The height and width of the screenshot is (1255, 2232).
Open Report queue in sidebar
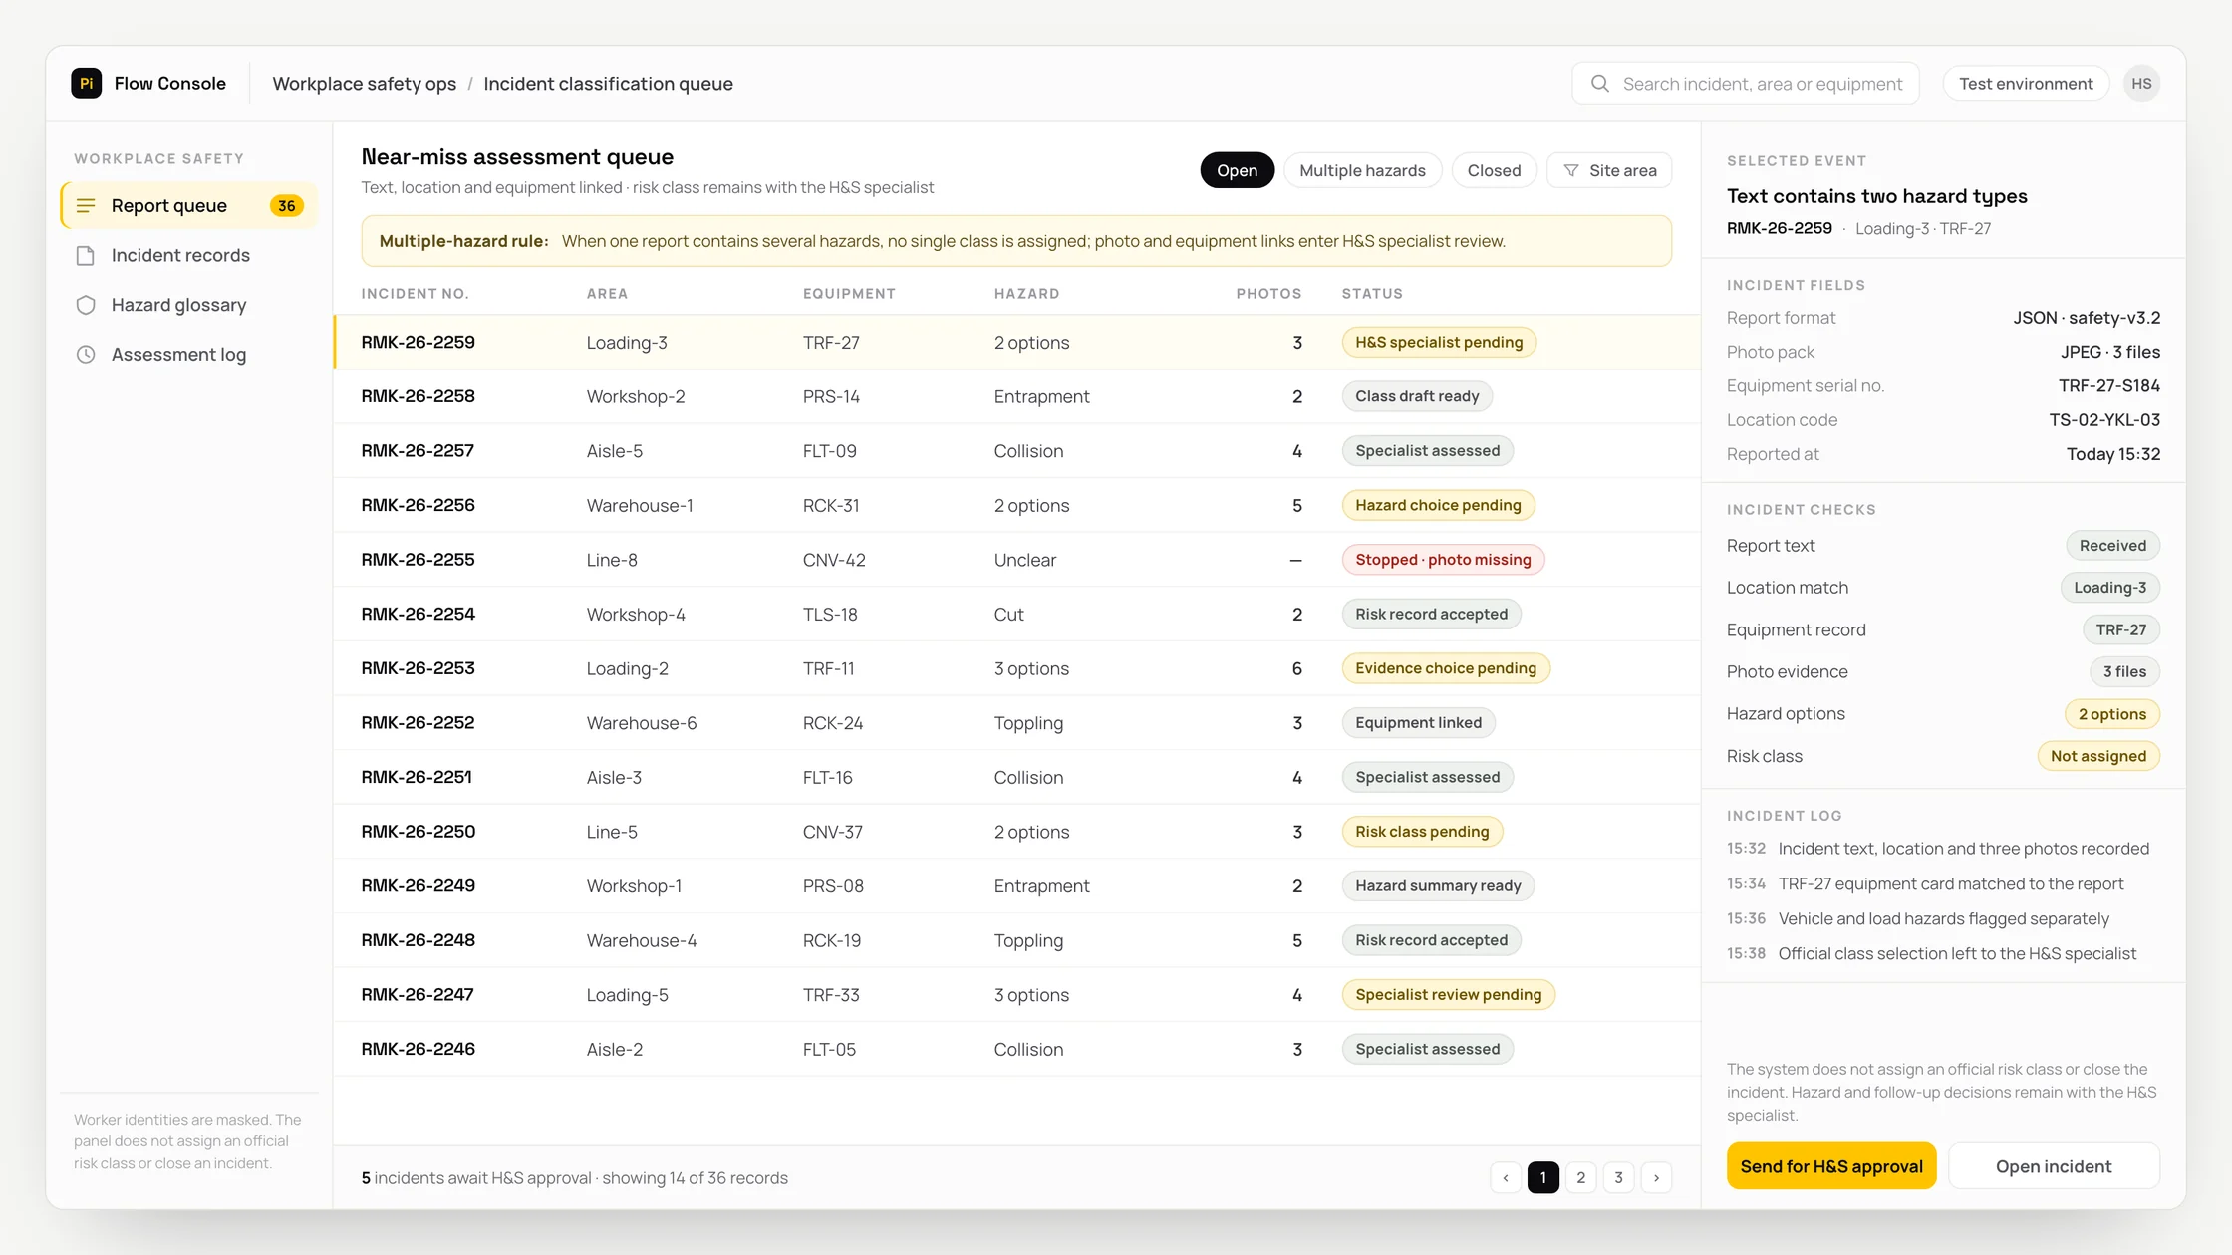pyautogui.click(x=189, y=205)
